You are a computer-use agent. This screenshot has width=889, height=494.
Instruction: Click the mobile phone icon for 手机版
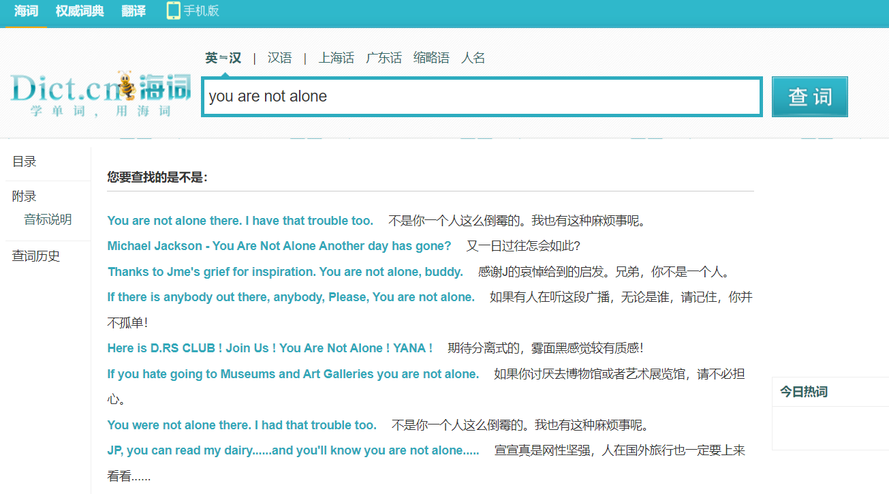(173, 11)
